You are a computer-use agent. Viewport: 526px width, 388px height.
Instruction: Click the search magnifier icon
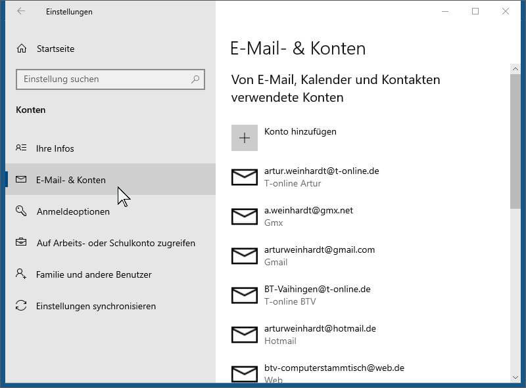click(x=195, y=79)
